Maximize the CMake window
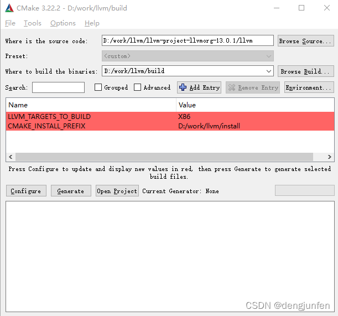The image size is (338, 316). pyautogui.click(x=301, y=8)
